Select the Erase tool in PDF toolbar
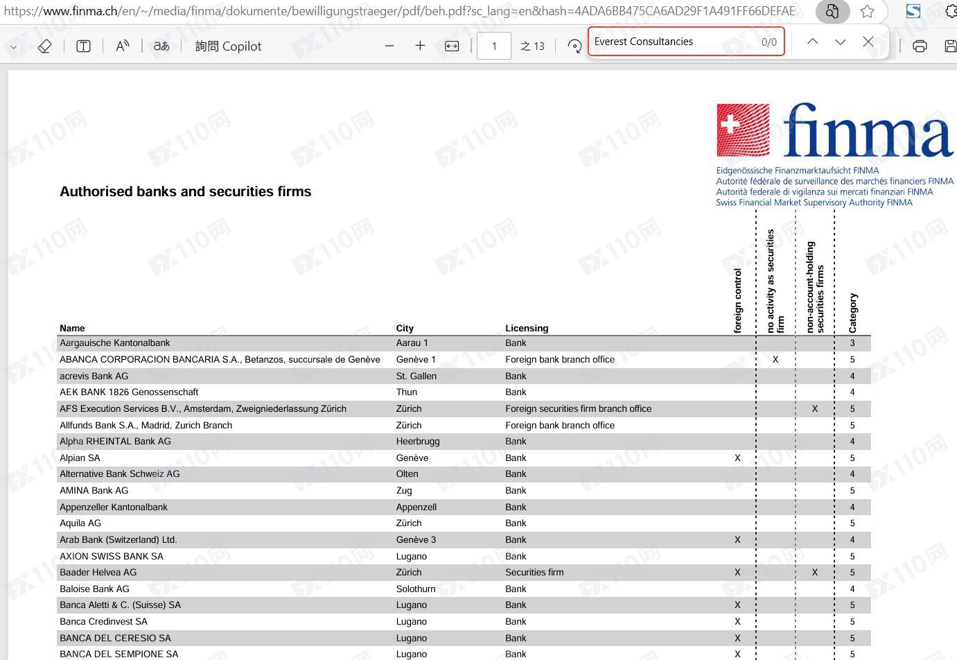The image size is (957, 660). [x=44, y=46]
